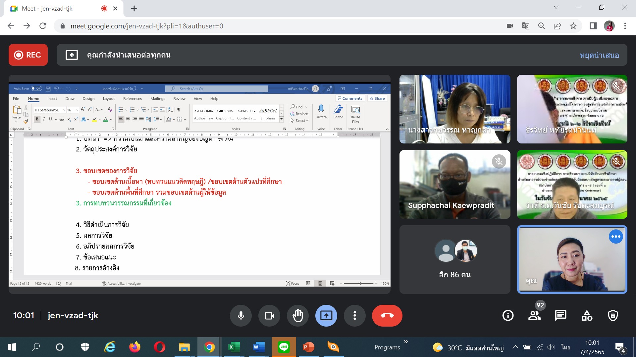Turn off the camera
This screenshot has width=636, height=357.
click(x=269, y=316)
